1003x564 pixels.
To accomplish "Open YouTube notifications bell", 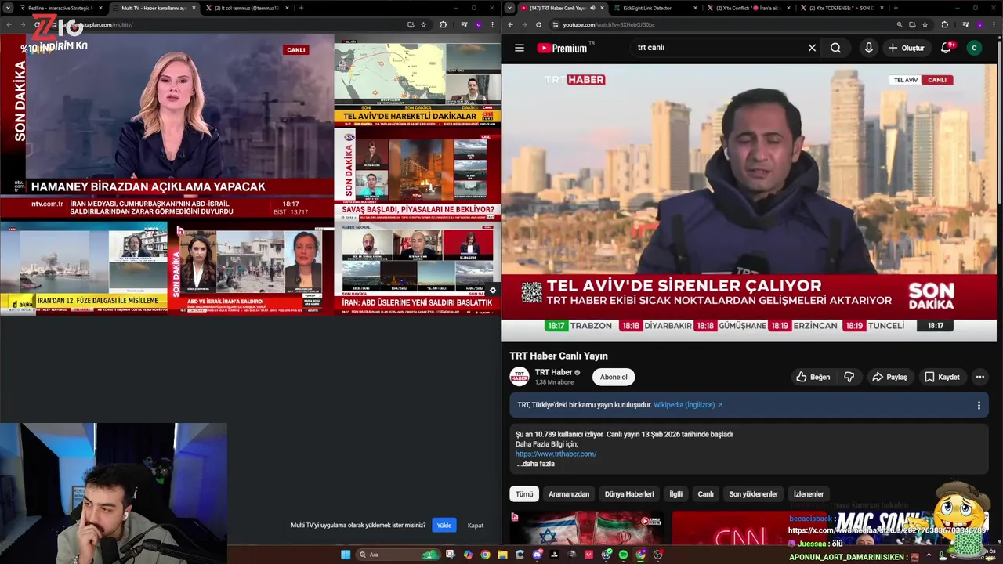I will pos(946,48).
